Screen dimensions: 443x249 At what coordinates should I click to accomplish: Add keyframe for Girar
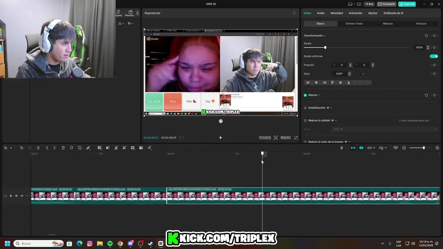(x=434, y=74)
